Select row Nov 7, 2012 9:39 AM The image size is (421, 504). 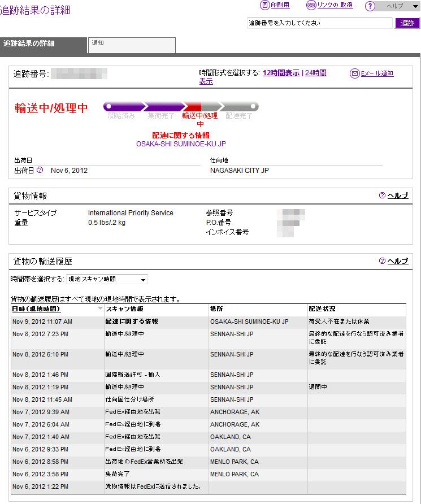tap(209, 412)
